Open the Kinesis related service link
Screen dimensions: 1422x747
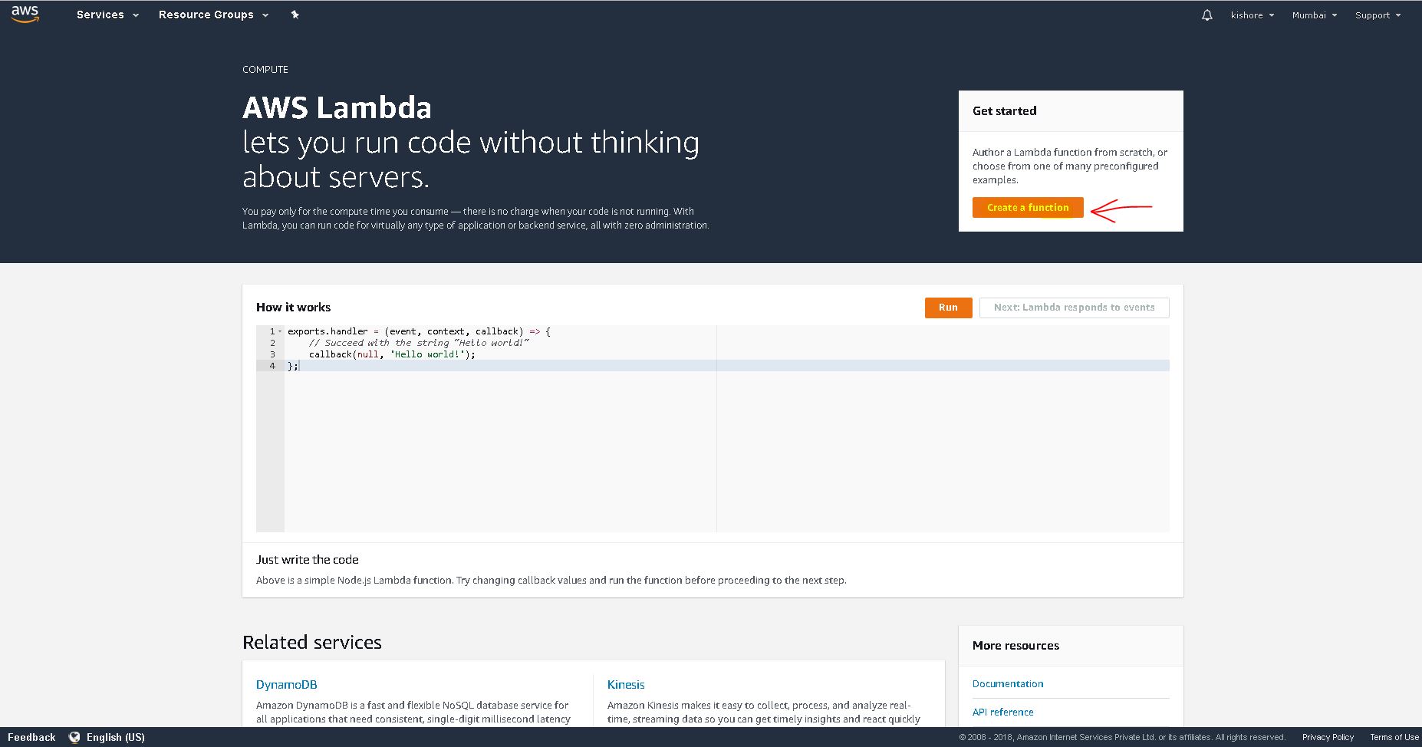click(x=626, y=685)
